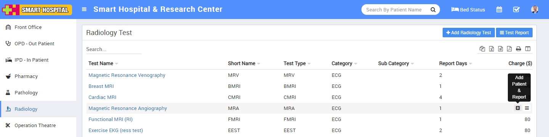
Task: Print the radiology test table
Action: pyautogui.click(x=518, y=49)
